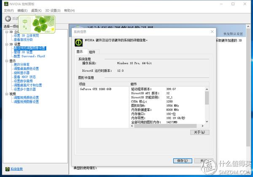Click the 细节 column header
This screenshot has width=253, height=177.
(x=169, y=84)
